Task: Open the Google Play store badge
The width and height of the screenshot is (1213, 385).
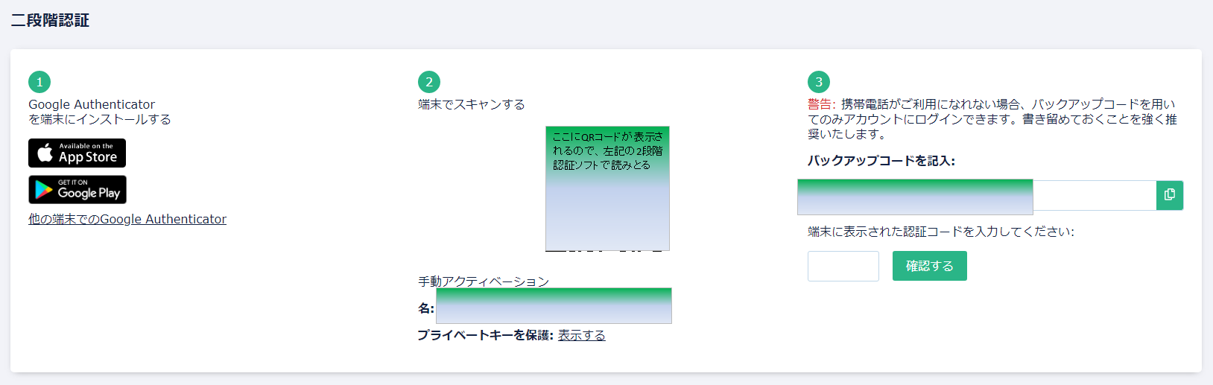Action: (77, 190)
